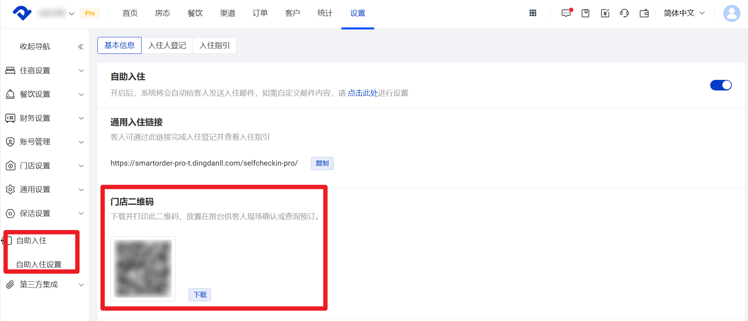This screenshot has width=748, height=321.
Task: Open the messages notification icon
Action: click(566, 13)
